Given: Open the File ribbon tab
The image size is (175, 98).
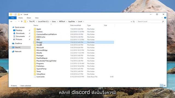Looking at the screenshot, I should pyautogui.click(x=13, y=18).
